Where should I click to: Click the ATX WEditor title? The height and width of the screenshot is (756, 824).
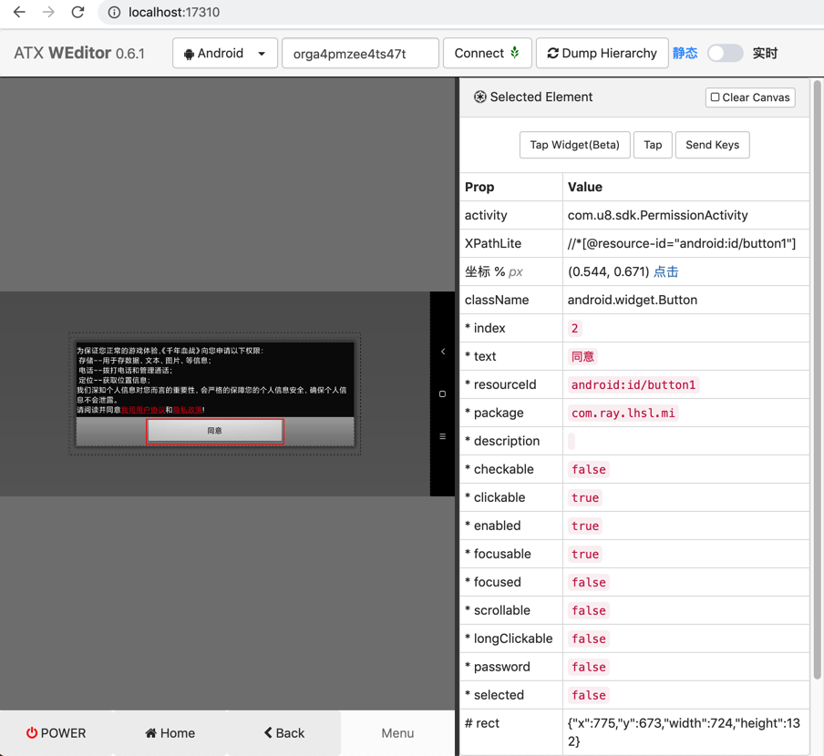[x=78, y=53]
